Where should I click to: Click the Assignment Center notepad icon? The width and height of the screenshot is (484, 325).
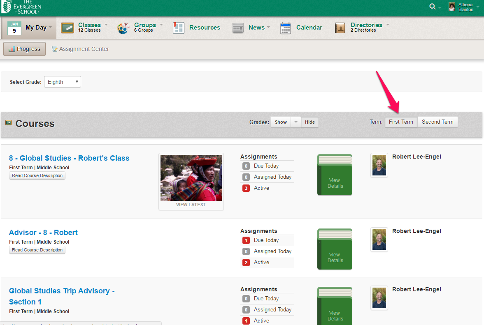click(x=55, y=49)
